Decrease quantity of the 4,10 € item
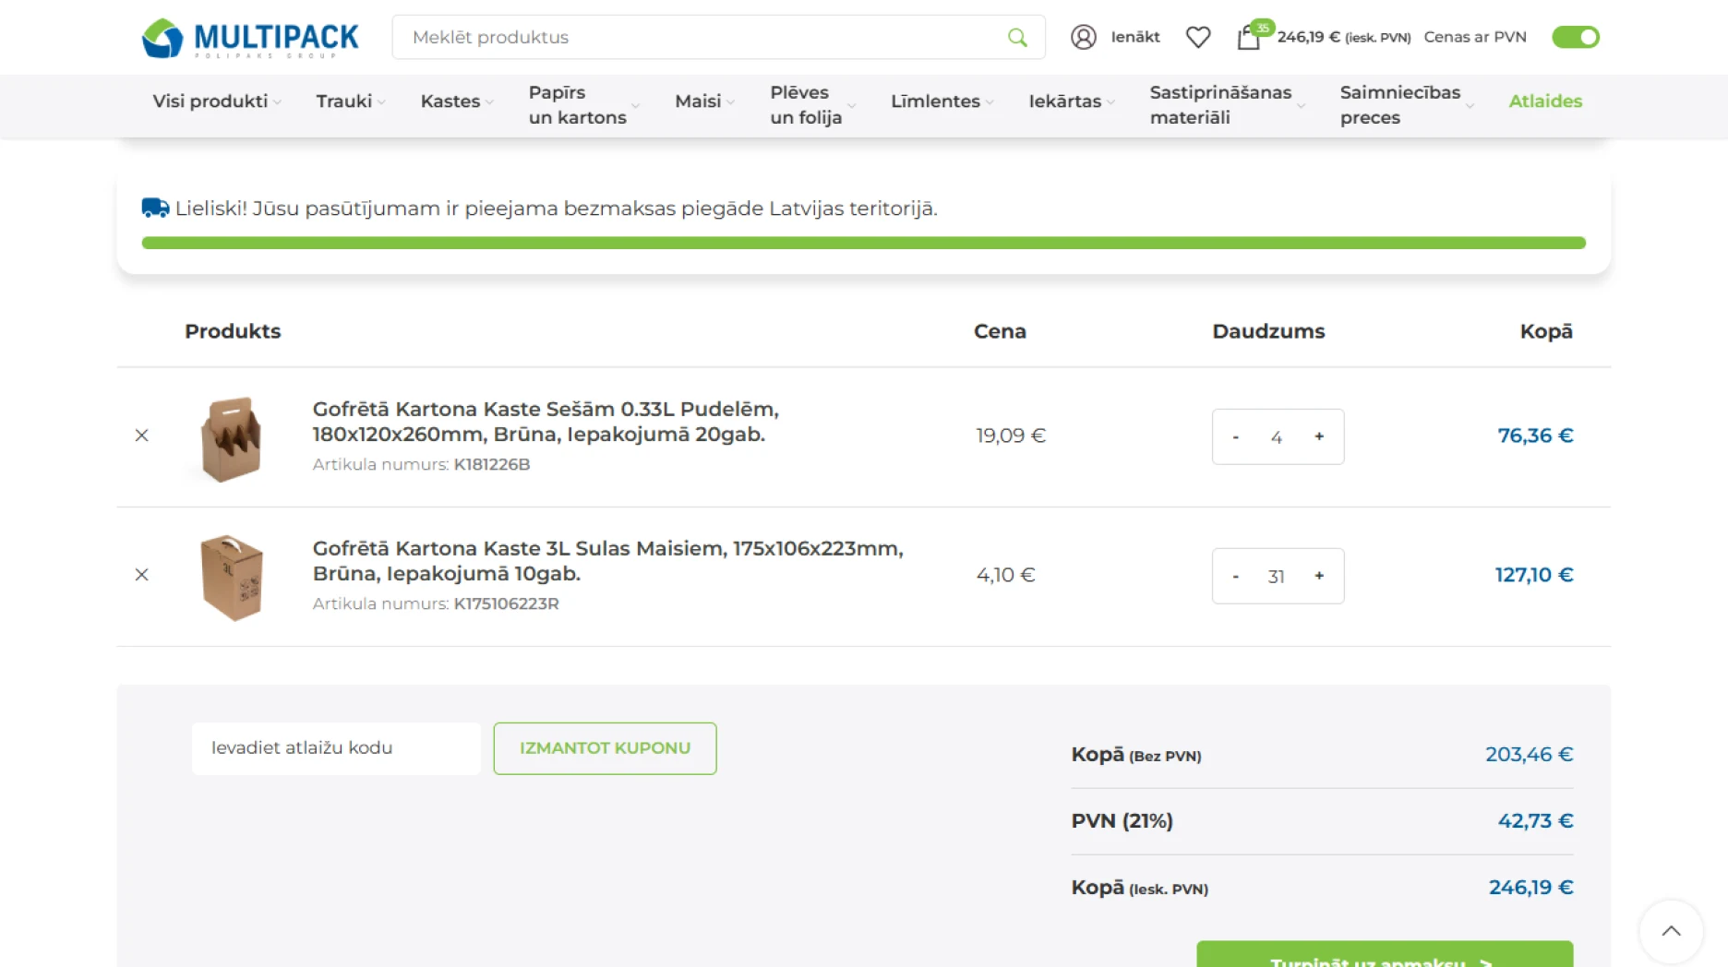The height and width of the screenshot is (967, 1728). pyautogui.click(x=1235, y=576)
